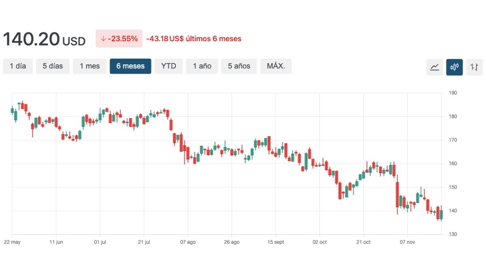
Task: Click the 21 oct date axis label
Action: [363, 242]
